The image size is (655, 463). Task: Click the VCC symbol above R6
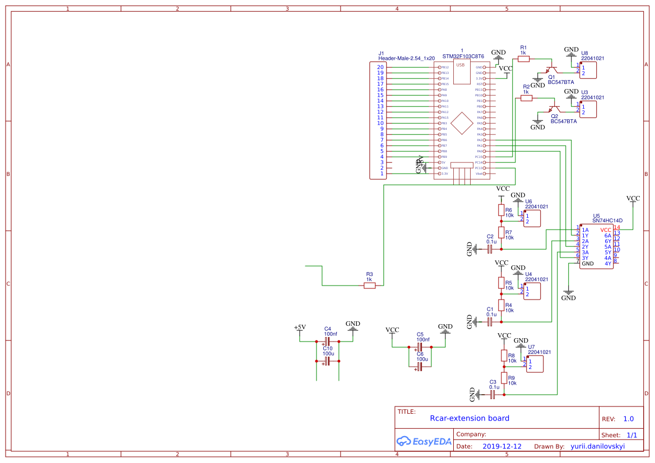(503, 192)
